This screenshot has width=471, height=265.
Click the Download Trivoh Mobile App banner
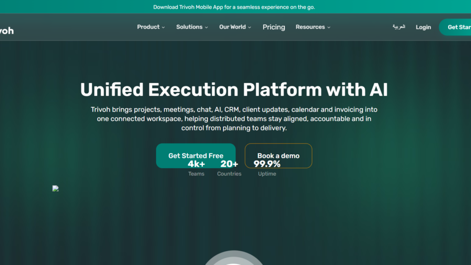pyautogui.click(x=234, y=7)
